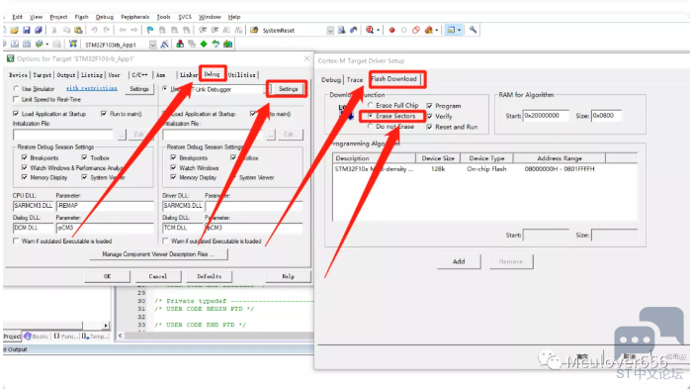Click Settings button beside Use Simulator
The height and width of the screenshot is (389, 692).
click(139, 89)
